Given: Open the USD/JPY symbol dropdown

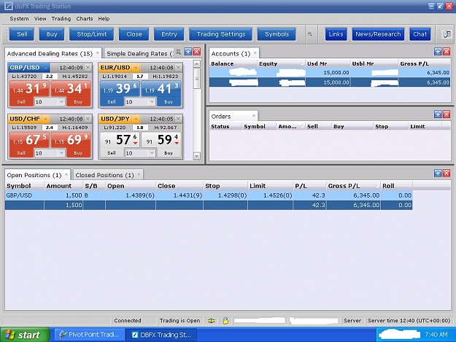Looking at the screenshot, I should tap(136, 119).
